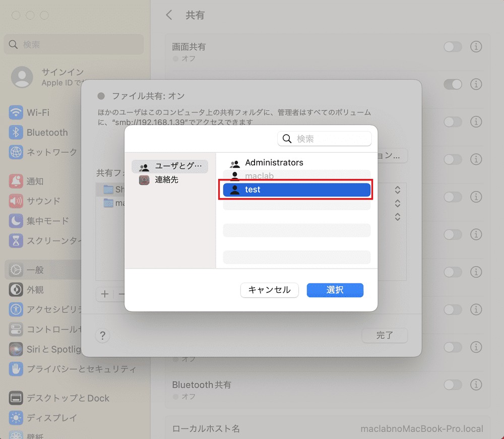Image resolution: width=504 pixels, height=439 pixels.
Task: Show info for 画面共有
Action: [x=476, y=47]
